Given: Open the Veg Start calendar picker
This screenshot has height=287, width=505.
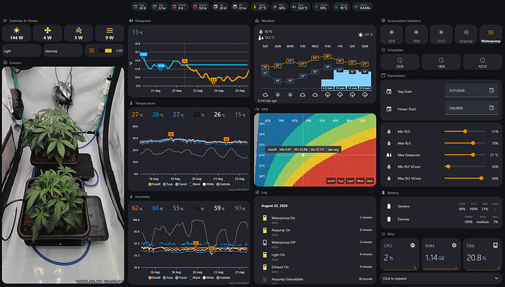Looking at the screenshot, I should 492,91.
